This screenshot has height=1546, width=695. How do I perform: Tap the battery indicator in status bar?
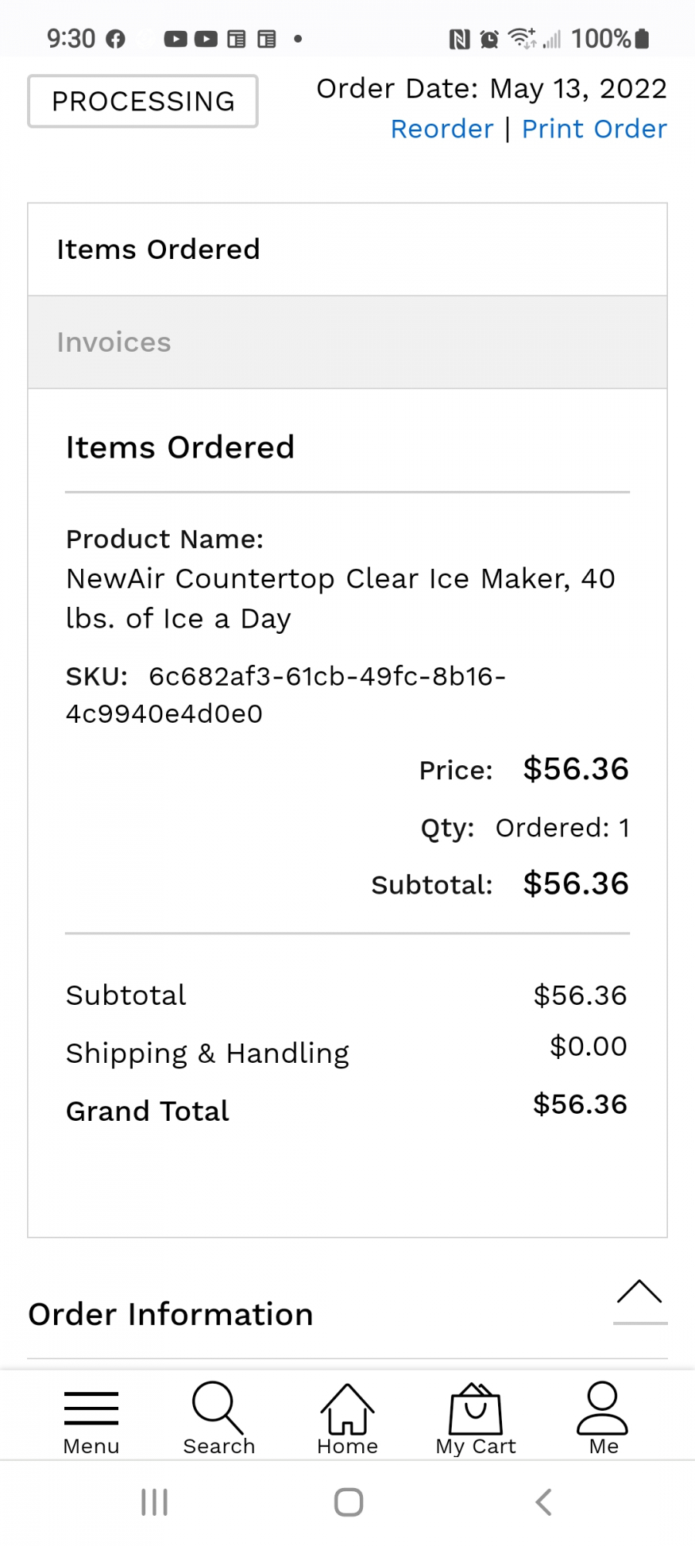642,39
